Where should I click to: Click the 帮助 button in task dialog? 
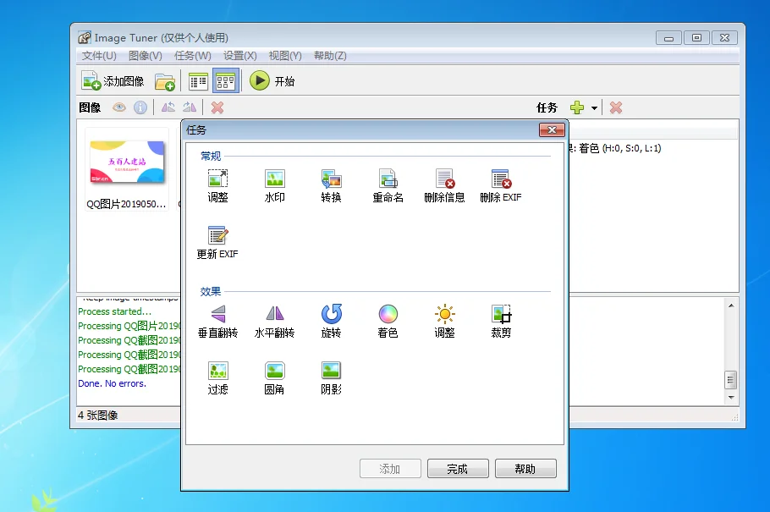525,469
